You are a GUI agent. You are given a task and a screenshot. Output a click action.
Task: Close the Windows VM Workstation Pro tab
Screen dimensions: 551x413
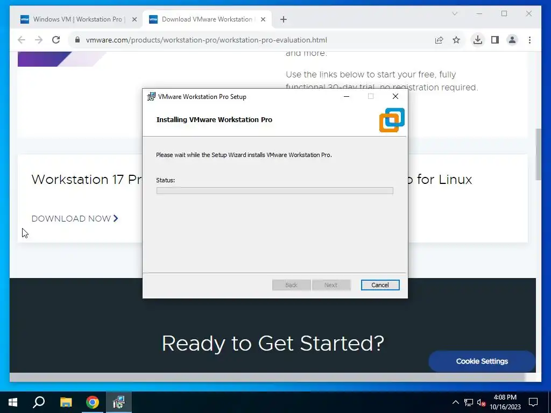pos(134,19)
